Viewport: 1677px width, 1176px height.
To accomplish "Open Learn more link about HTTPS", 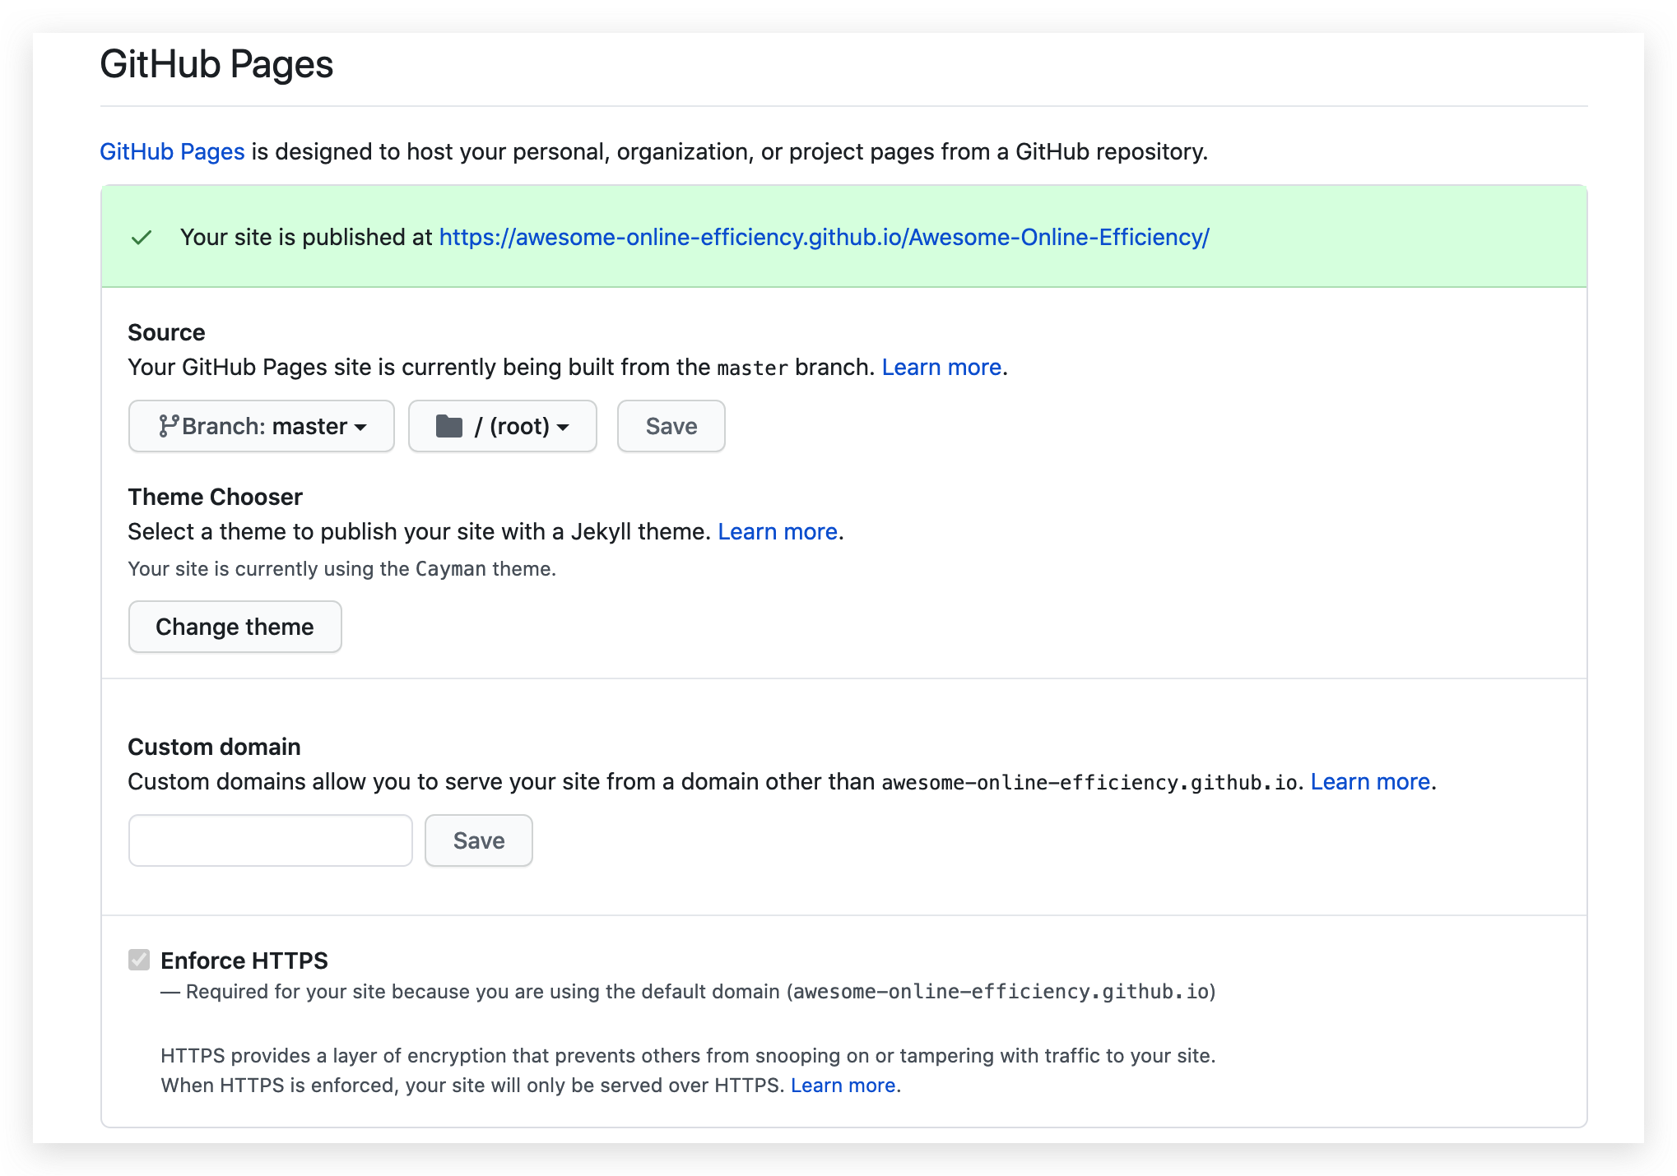I will (843, 1086).
